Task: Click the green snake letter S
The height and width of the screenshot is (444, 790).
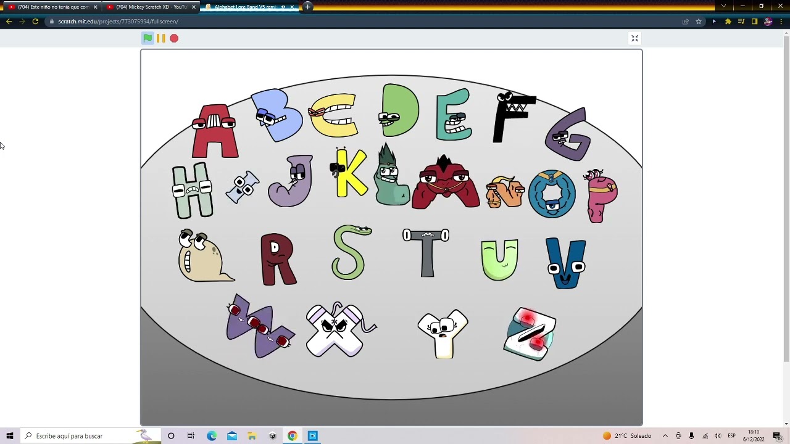Action: tap(351, 252)
